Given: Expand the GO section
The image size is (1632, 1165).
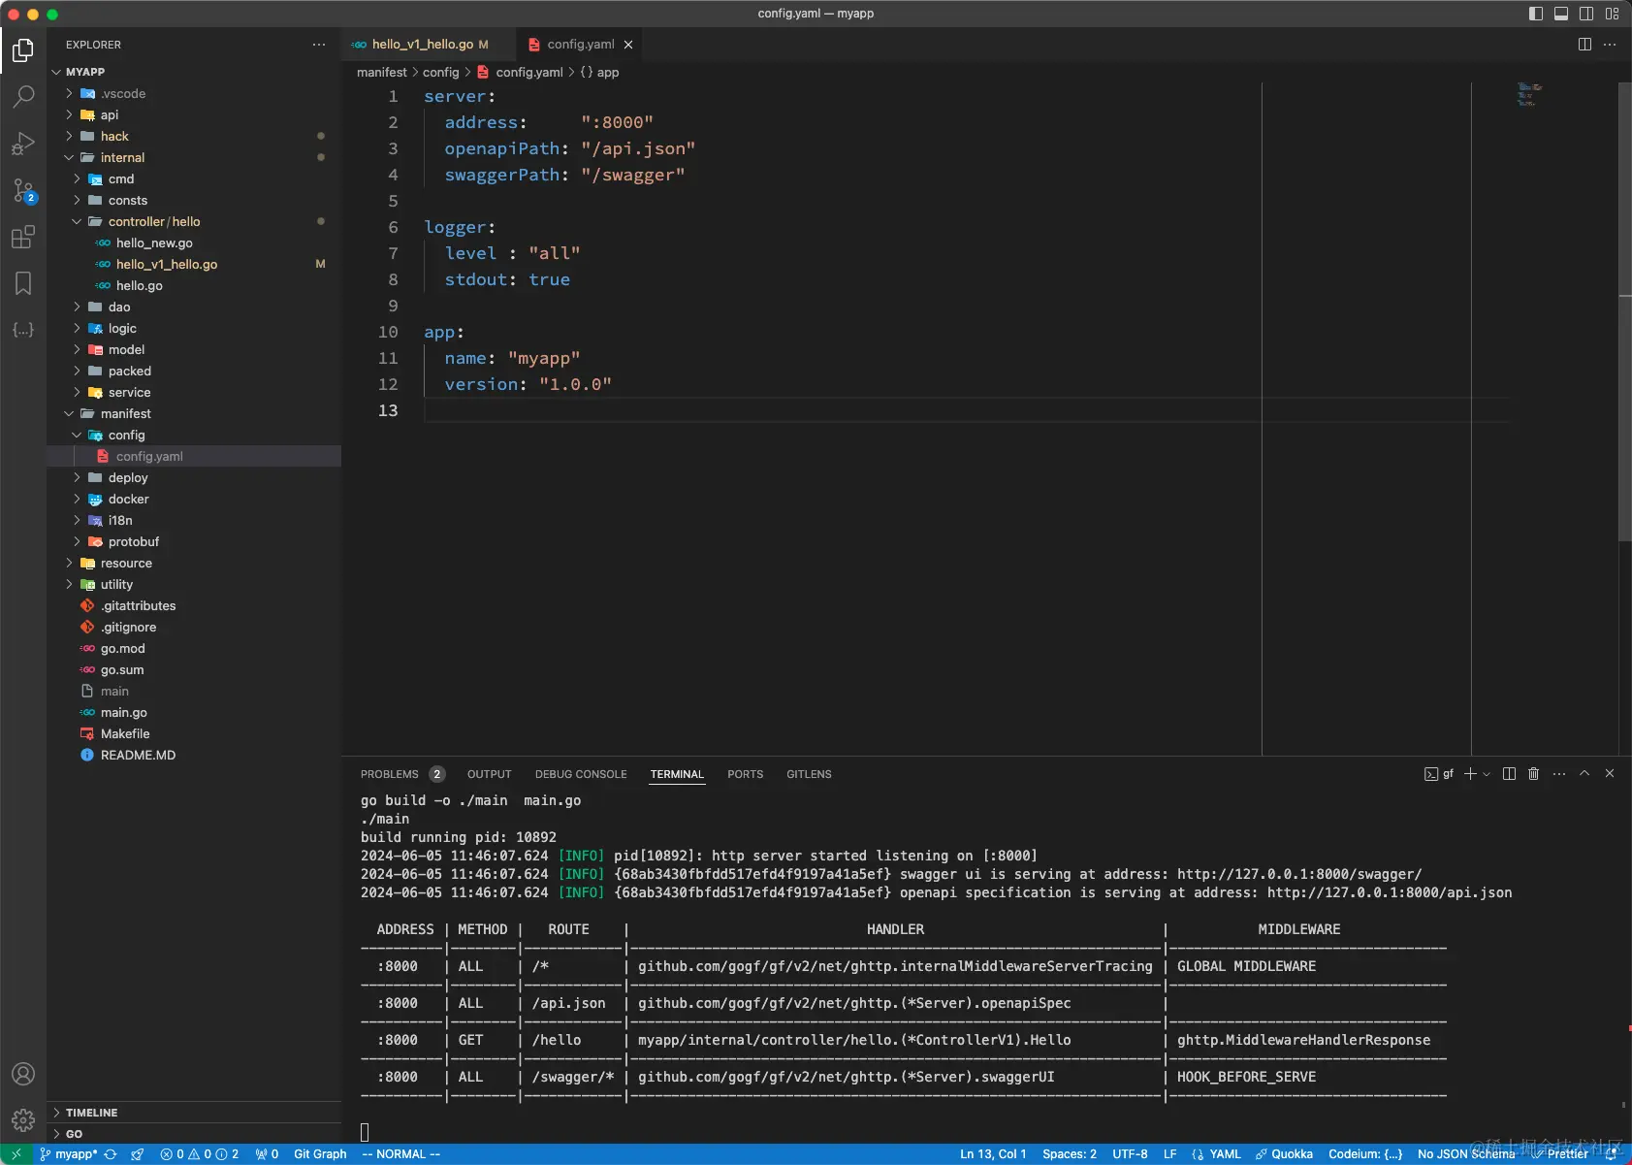Looking at the screenshot, I should (194, 1134).
